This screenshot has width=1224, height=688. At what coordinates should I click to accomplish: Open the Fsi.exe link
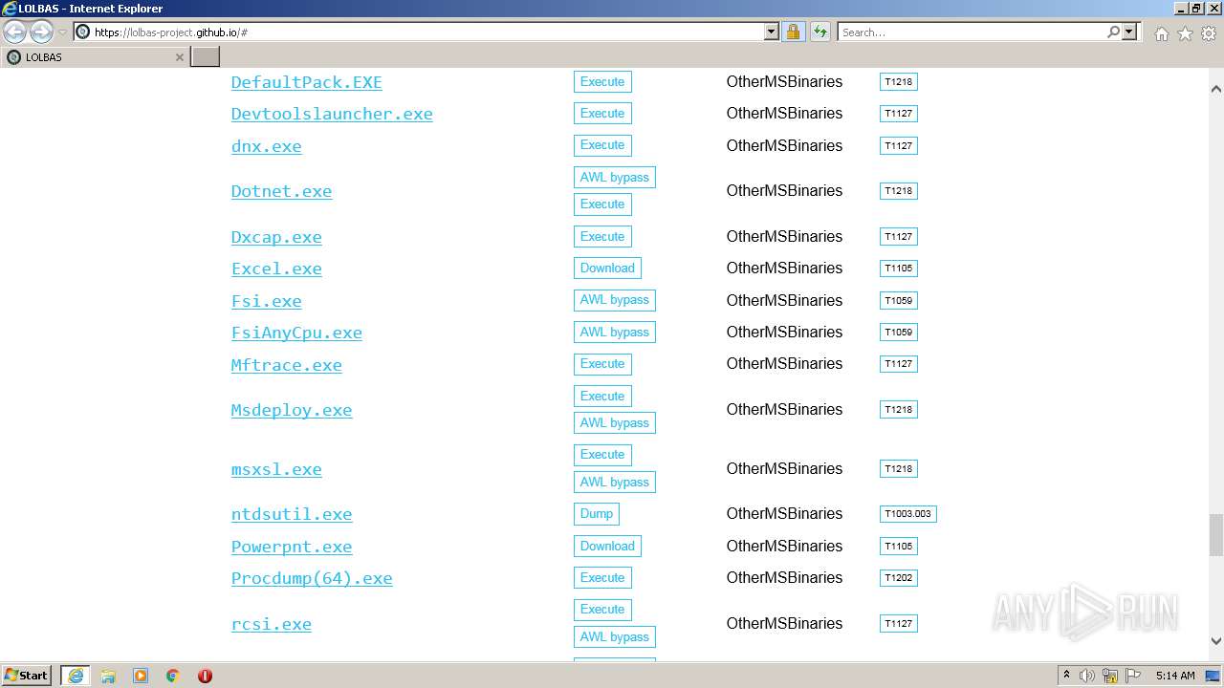[x=266, y=301]
